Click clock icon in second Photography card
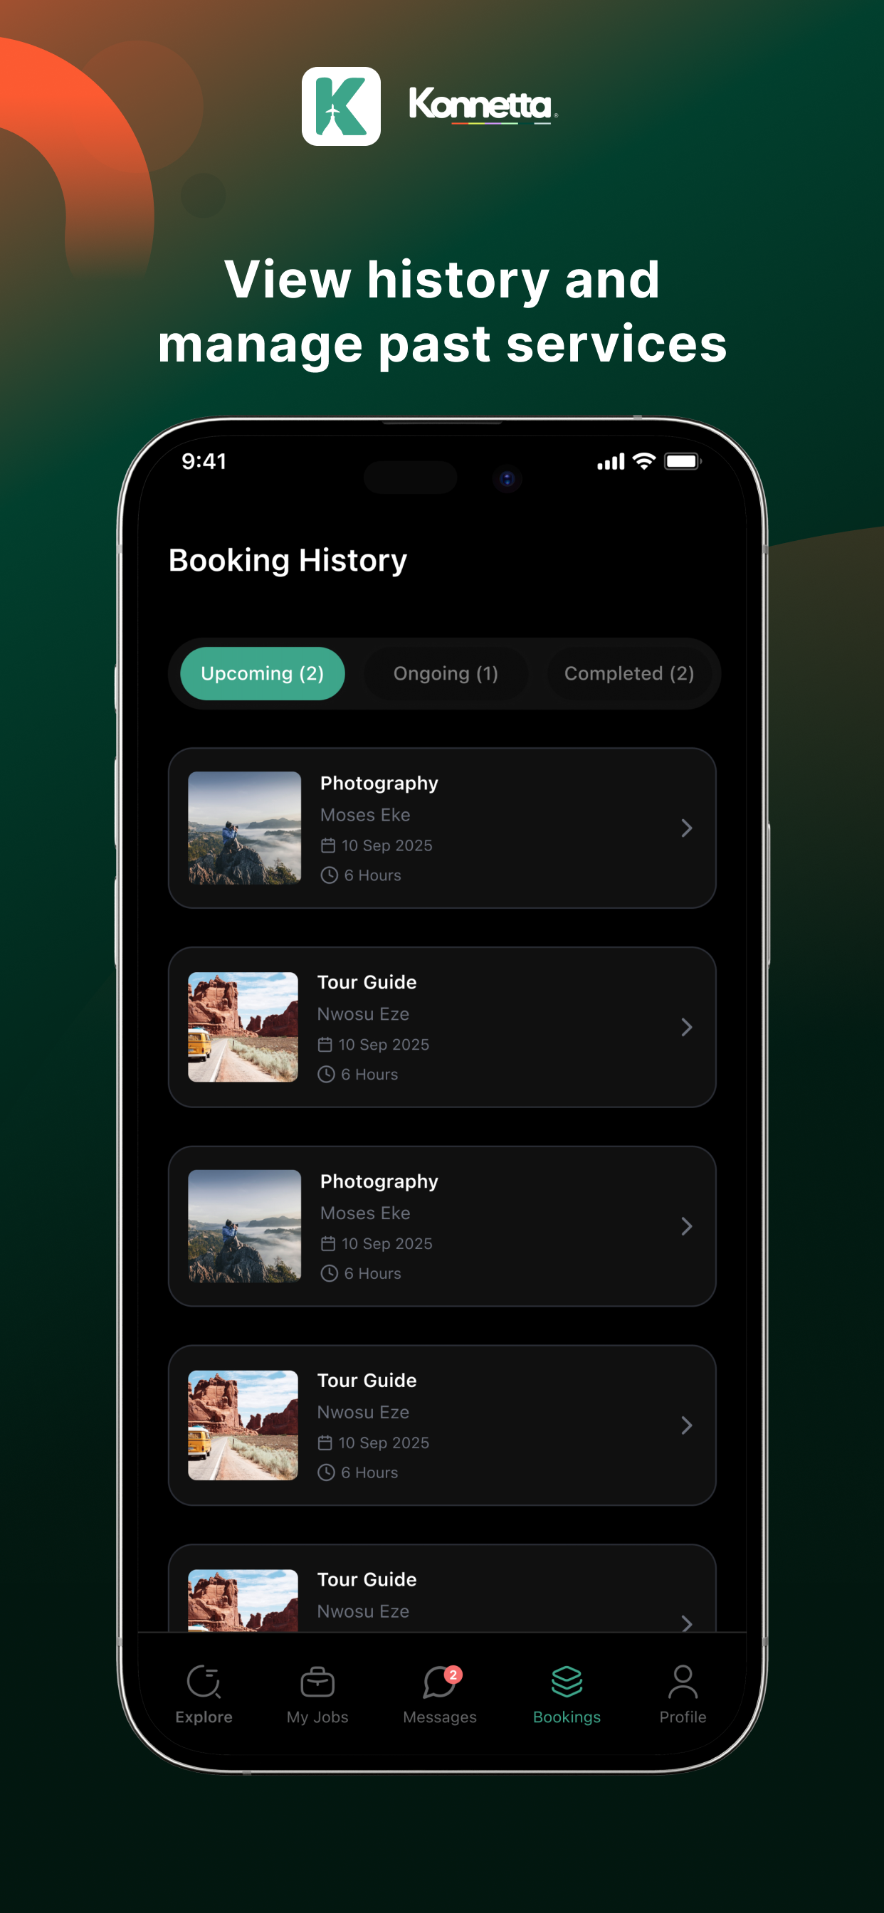Image resolution: width=884 pixels, height=1913 pixels. click(x=329, y=1274)
